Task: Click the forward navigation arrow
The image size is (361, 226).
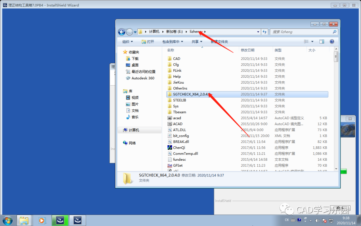Action: click(x=129, y=32)
